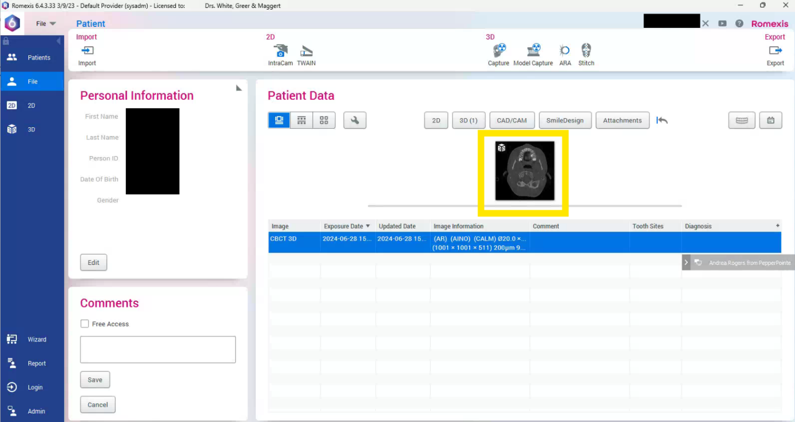Open the help question mark icon
The width and height of the screenshot is (795, 422).
(739, 23)
